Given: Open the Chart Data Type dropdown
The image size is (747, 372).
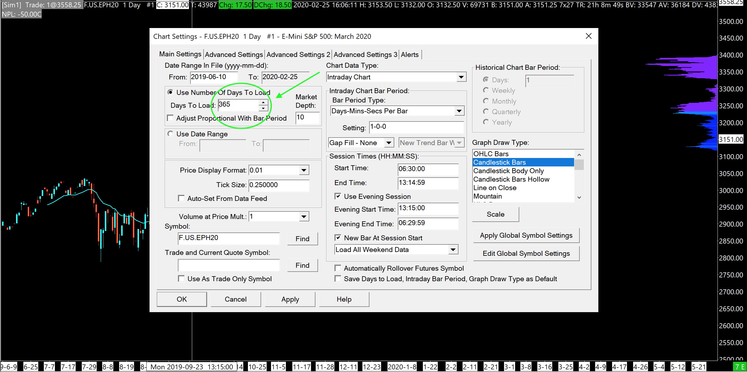Looking at the screenshot, I should pyautogui.click(x=461, y=77).
